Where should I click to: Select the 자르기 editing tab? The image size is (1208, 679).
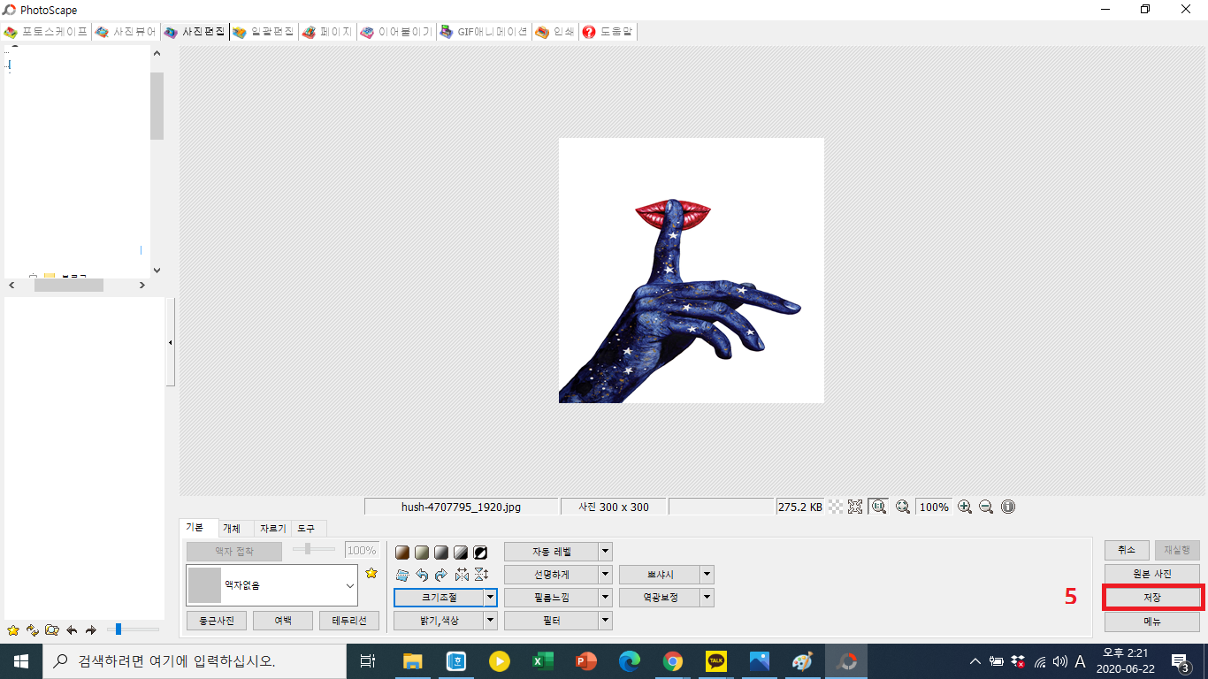272,528
